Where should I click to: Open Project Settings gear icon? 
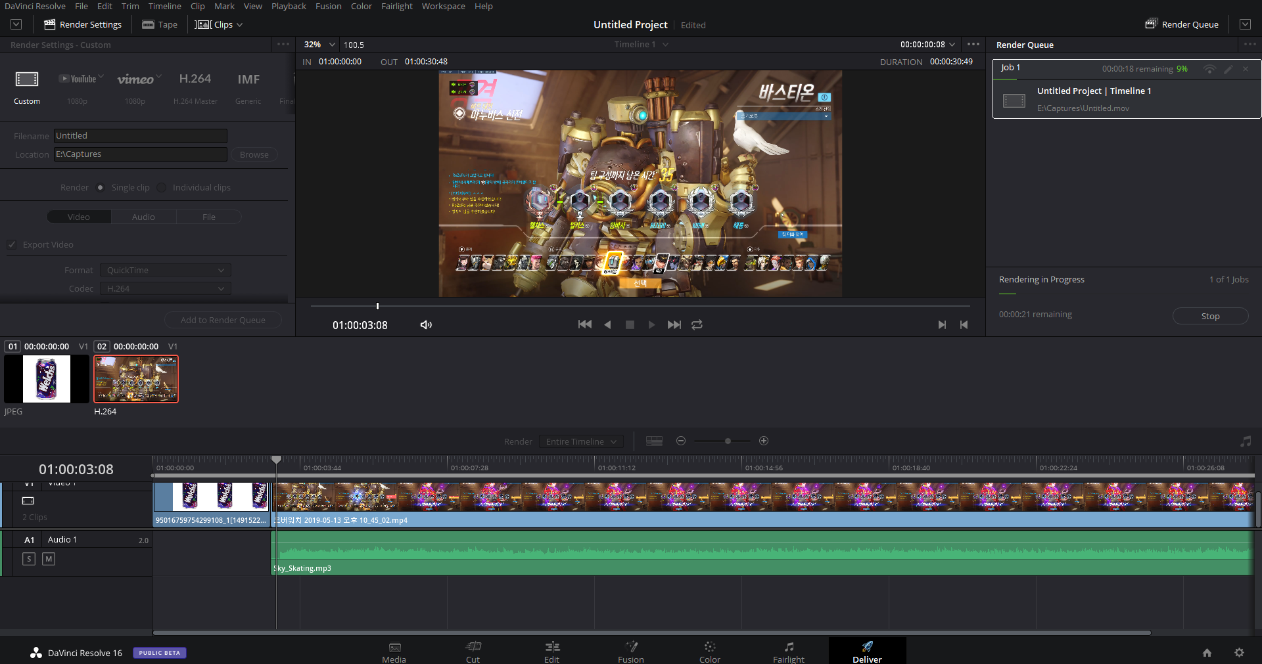[x=1239, y=652]
